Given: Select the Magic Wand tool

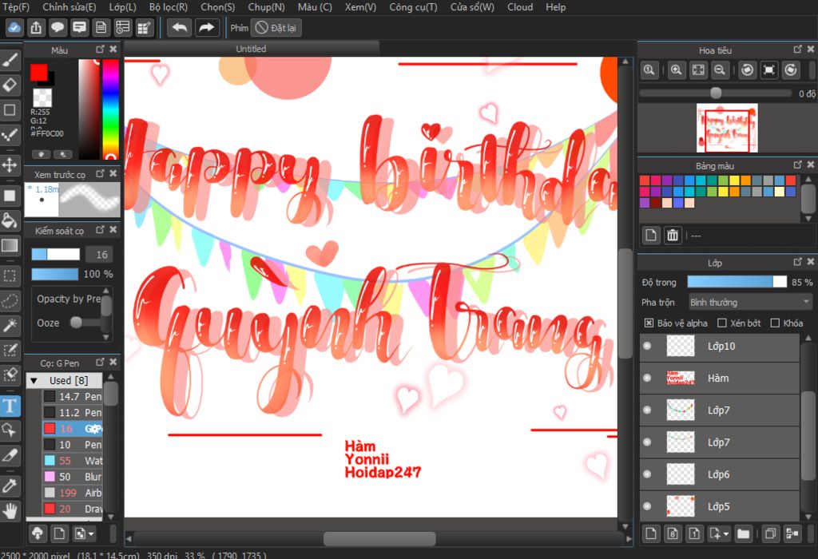Looking at the screenshot, I should [10, 325].
